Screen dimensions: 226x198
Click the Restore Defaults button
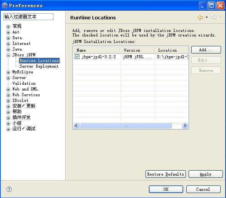(x=166, y=174)
